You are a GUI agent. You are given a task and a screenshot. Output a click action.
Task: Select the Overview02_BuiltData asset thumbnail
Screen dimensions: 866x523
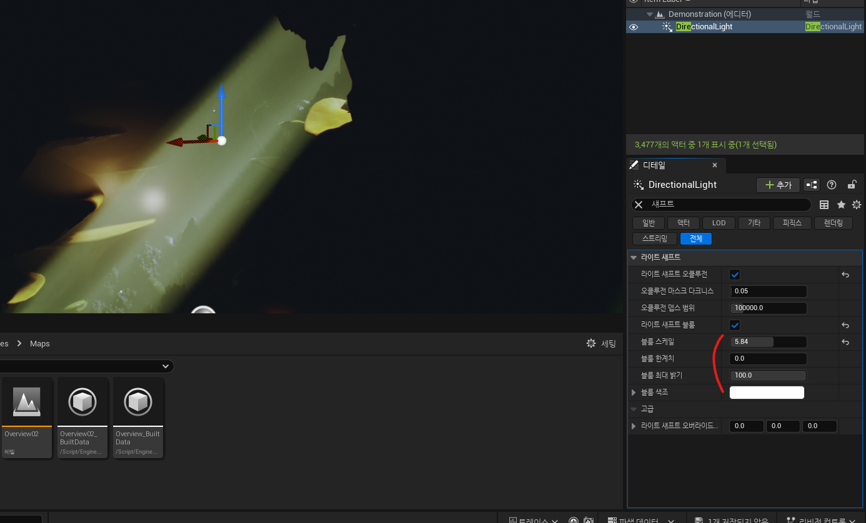[82, 417]
